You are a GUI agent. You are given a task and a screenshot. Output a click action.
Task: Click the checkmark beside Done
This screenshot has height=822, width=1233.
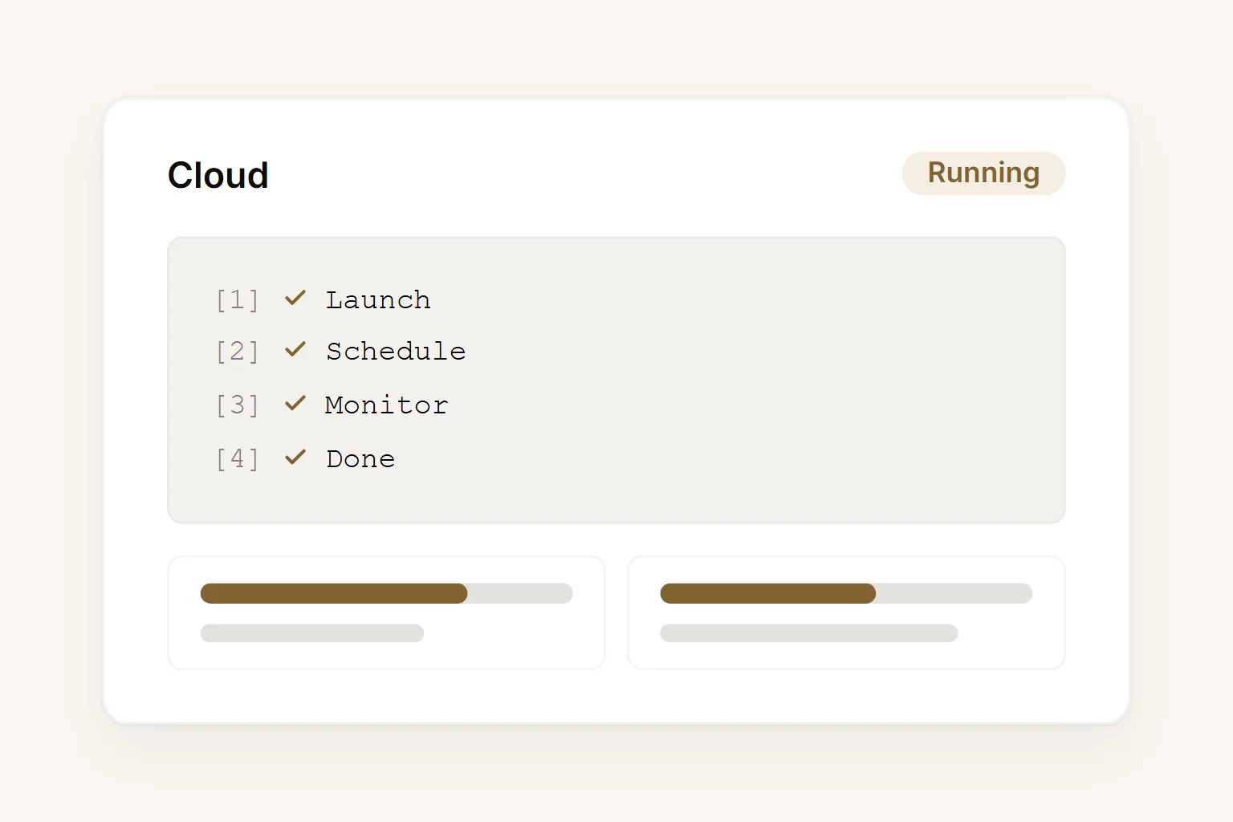point(295,457)
